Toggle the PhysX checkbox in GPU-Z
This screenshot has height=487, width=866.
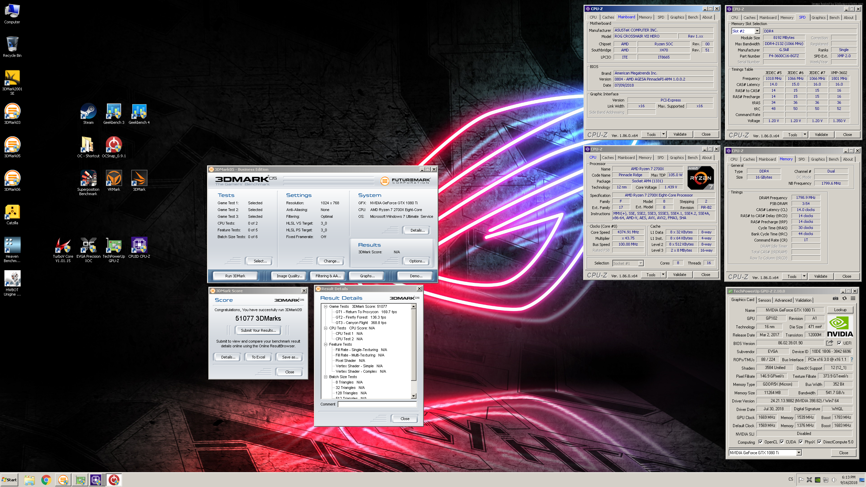tap(801, 442)
